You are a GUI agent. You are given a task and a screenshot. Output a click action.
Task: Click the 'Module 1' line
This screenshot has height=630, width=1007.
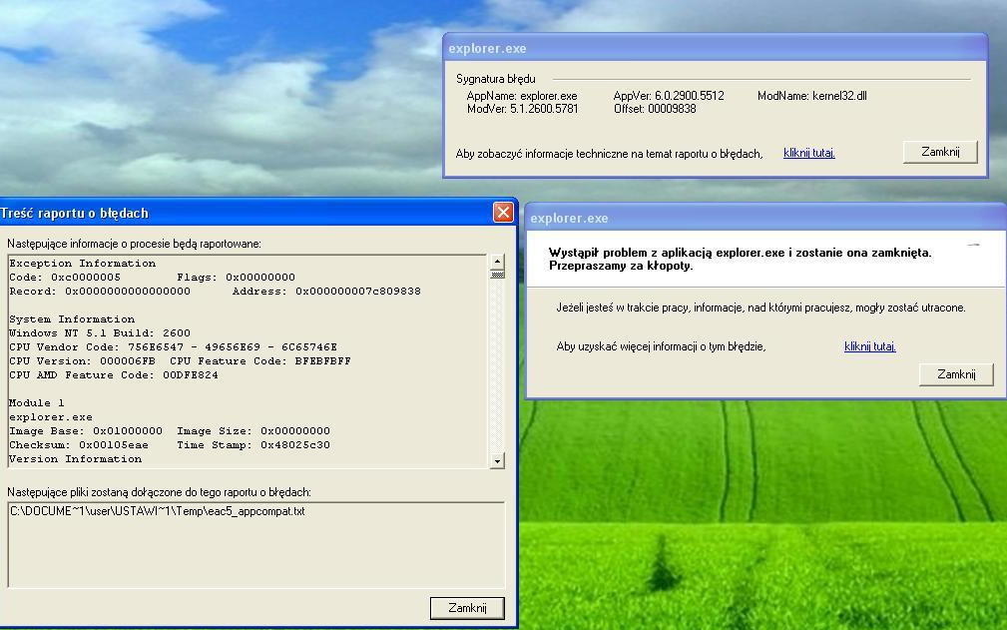37,403
